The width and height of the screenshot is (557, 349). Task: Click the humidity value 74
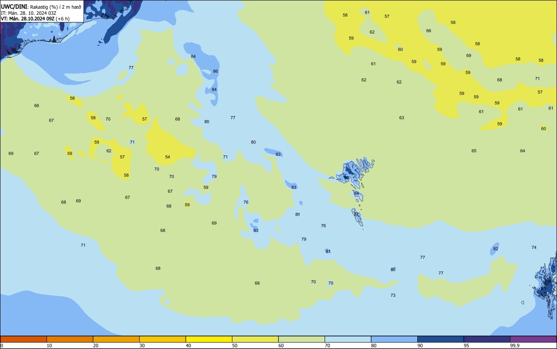(534, 248)
